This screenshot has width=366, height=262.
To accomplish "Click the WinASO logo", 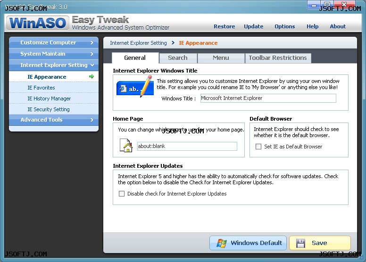I will [38, 23].
